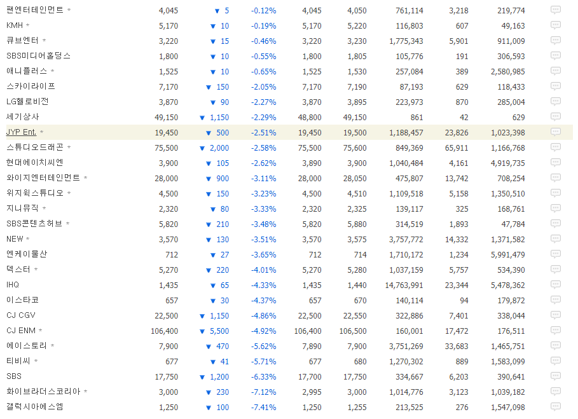
Task: Select CJ ENM price 106,400
Action: [165, 331]
